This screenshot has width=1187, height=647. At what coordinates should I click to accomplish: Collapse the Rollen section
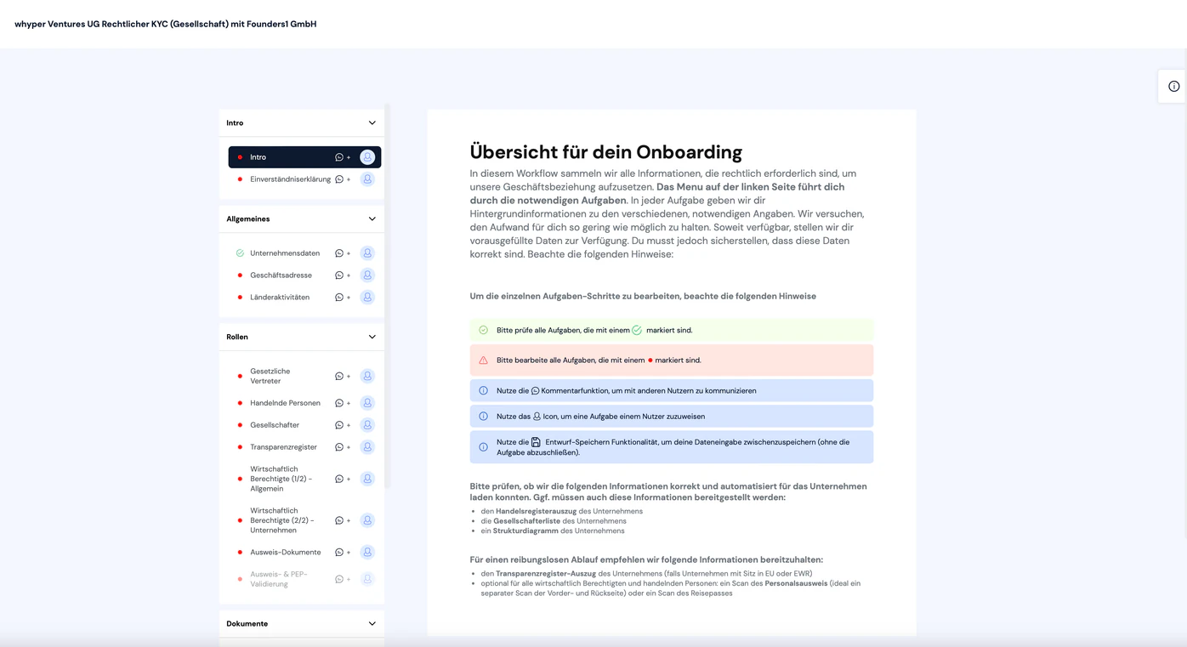(372, 338)
